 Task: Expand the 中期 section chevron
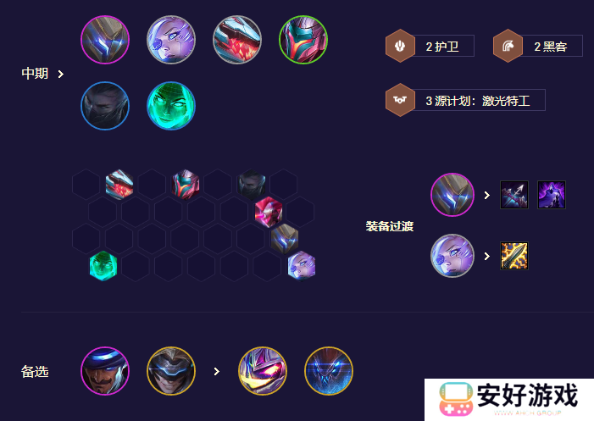pos(61,74)
